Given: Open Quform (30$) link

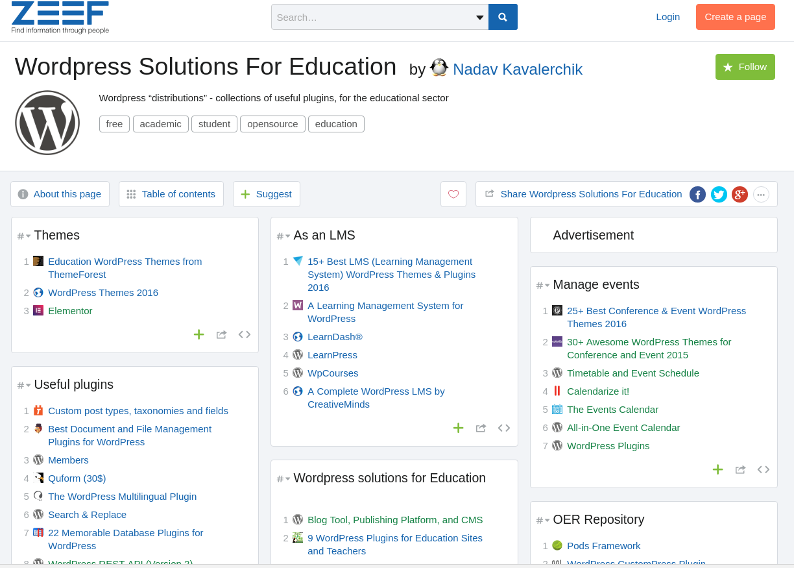Looking at the screenshot, I should (x=77, y=478).
